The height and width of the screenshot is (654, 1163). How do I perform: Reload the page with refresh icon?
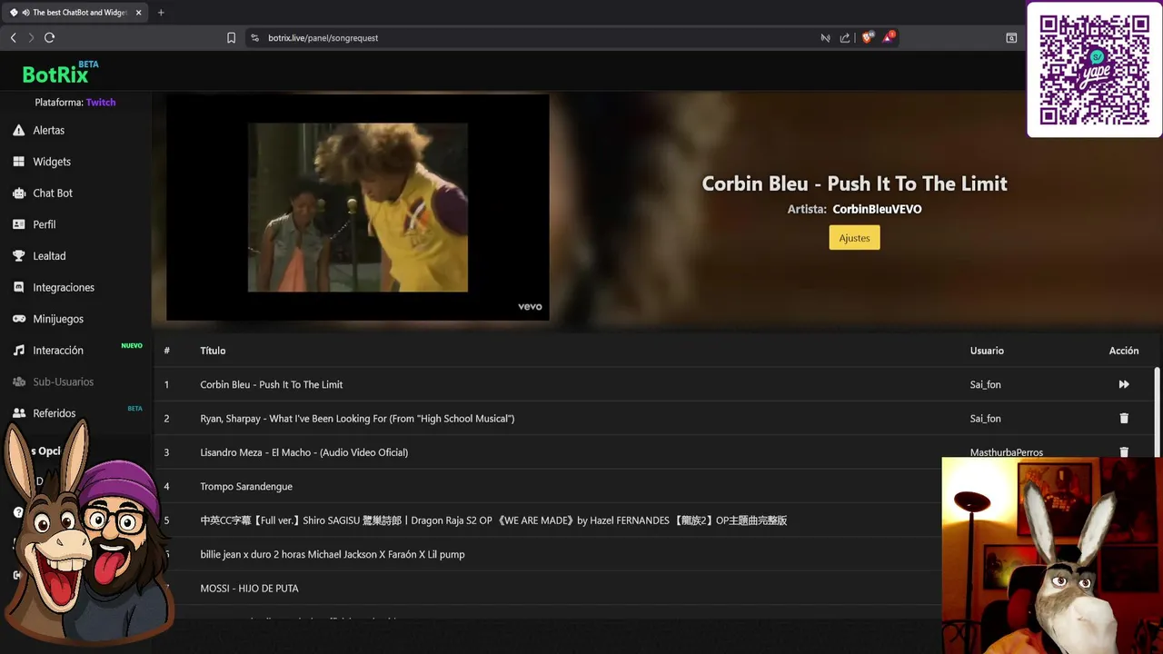pyautogui.click(x=50, y=38)
